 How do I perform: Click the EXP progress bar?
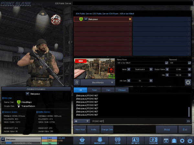pos(21,143)
